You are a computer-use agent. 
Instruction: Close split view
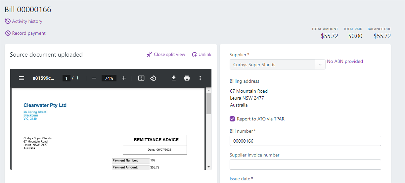[x=166, y=54]
